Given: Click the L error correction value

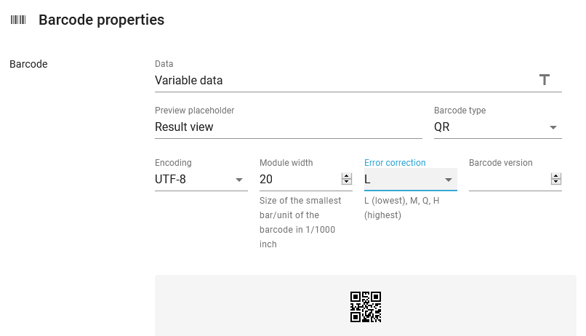Looking at the screenshot, I should coord(367,180).
